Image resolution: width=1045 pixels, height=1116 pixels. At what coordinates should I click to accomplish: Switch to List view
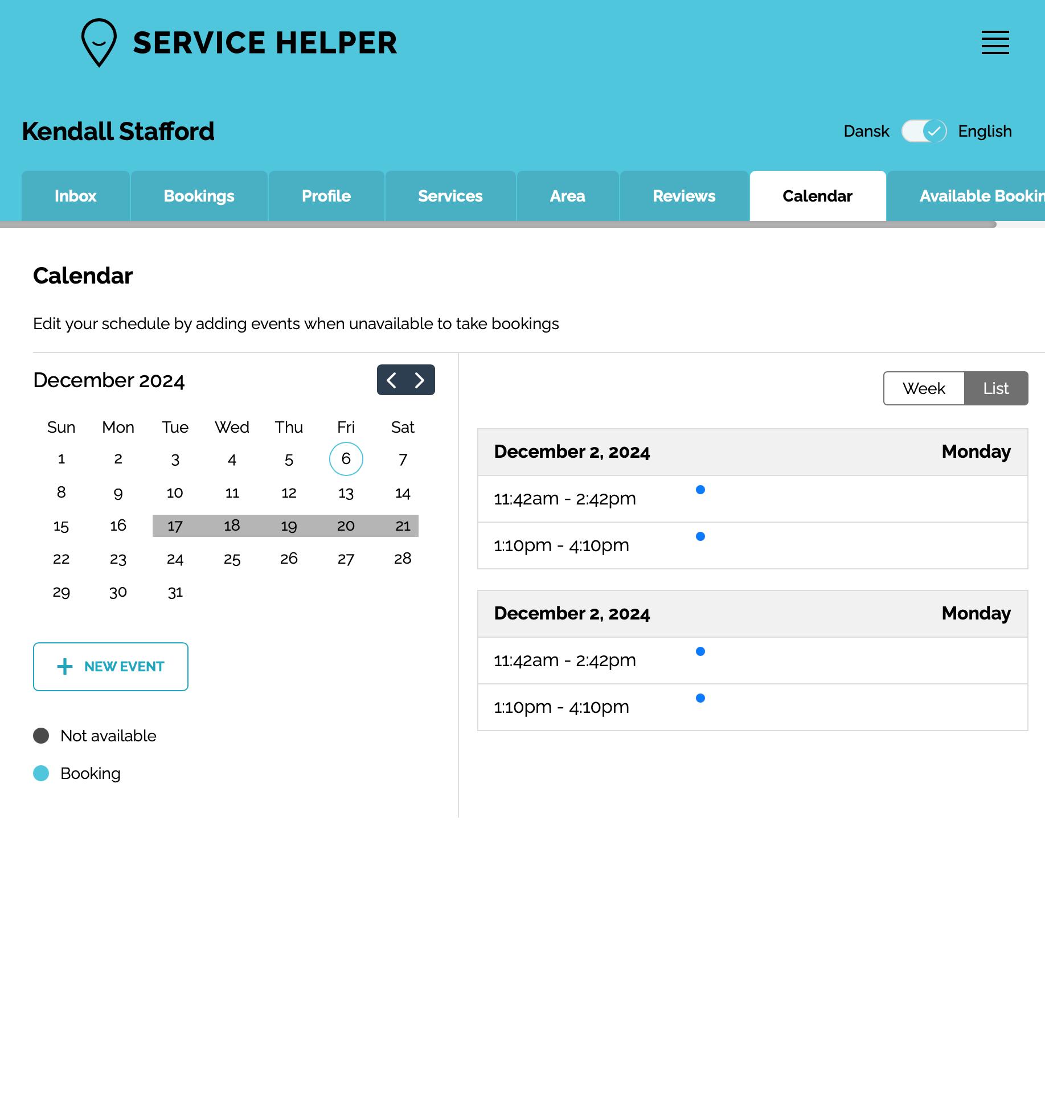tap(996, 388)
